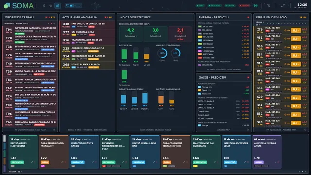Click the 25,1 value for room S85
This screenshot has width=311, height=175.
click(296, 123)
